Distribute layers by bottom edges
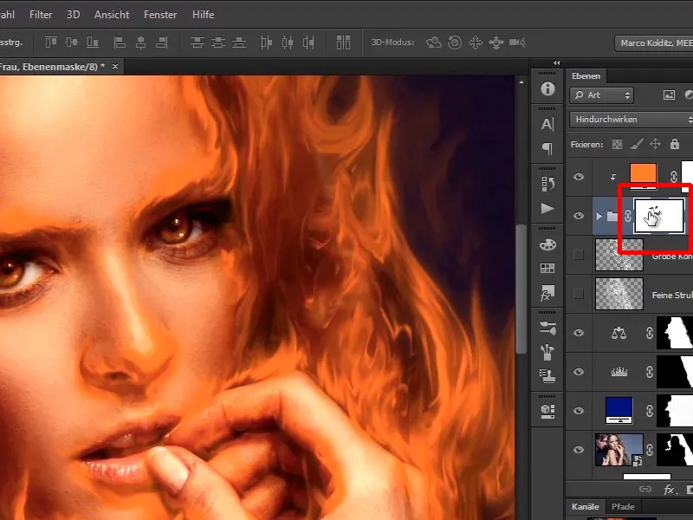Screen dimensions: 693x520 pyautogui.click(x=239, y=42)
